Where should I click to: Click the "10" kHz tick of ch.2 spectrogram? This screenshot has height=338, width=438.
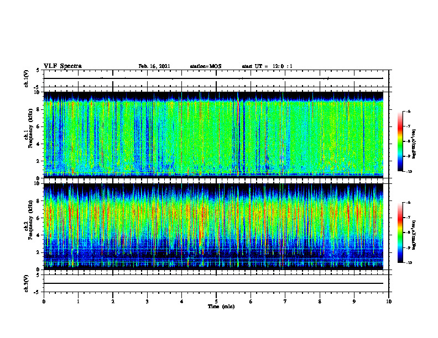[x=38, y=183]
